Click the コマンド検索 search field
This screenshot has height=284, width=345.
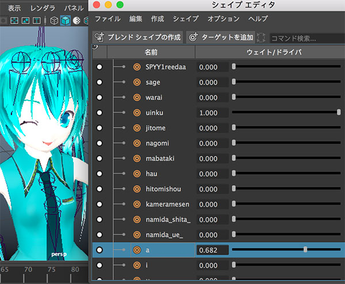pyautogui.click(x=305, y=38)
